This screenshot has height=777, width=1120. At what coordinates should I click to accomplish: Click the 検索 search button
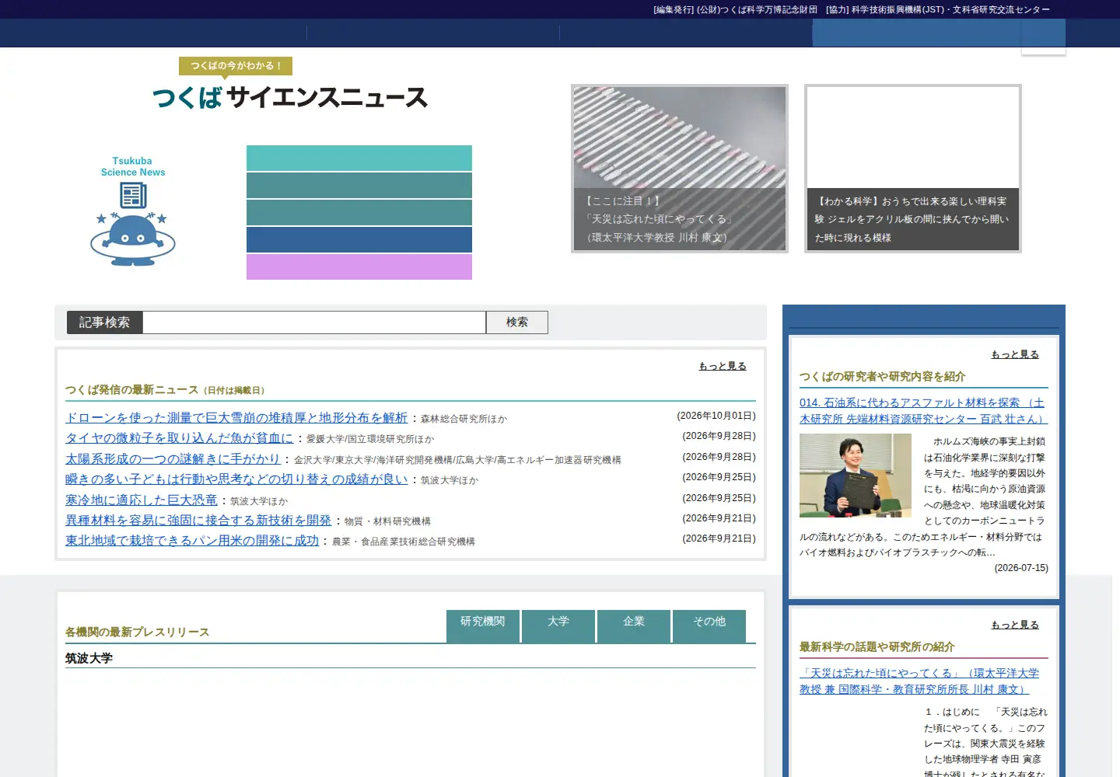(517, 322)
